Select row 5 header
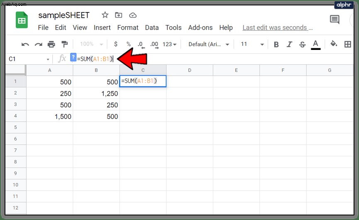 coord(16,127)
